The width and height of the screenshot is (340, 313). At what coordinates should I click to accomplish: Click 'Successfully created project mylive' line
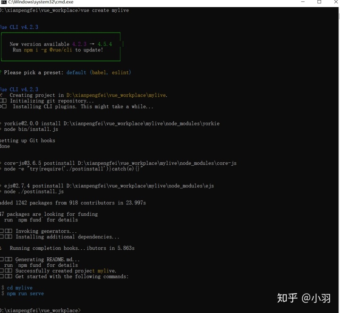tap(58, 271)
